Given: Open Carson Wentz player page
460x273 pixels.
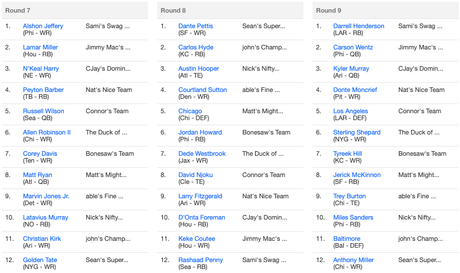Looking at the screenshot, I should coord(353,47).
